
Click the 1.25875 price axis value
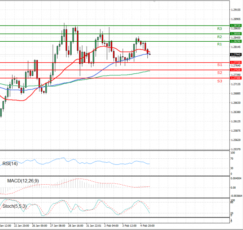tap(236, 131)
